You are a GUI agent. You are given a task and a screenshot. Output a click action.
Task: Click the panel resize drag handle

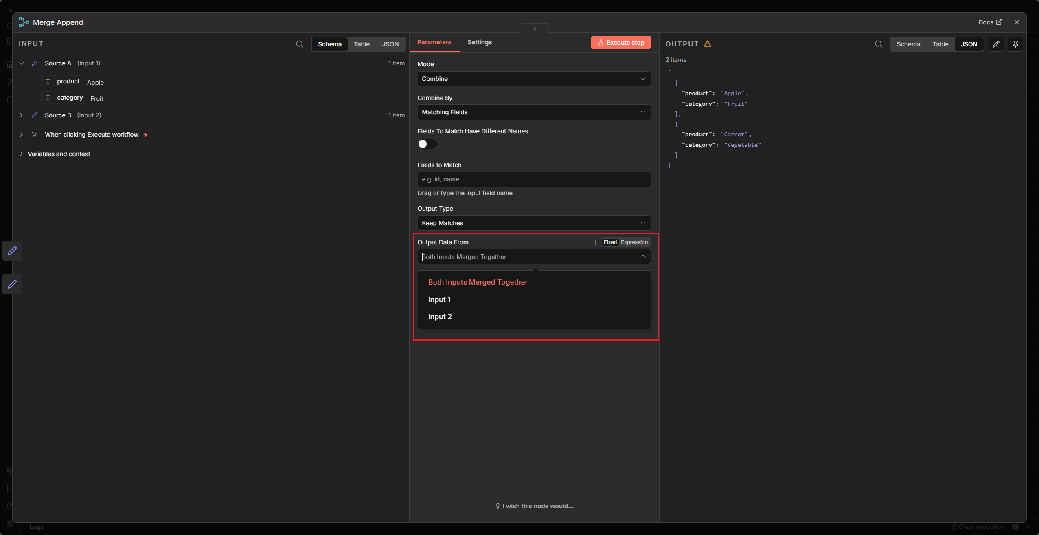point(534,29)
